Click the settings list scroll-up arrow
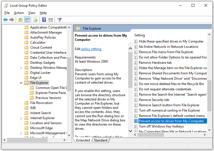Screen dimensions: 214x151 coord(209,35)
